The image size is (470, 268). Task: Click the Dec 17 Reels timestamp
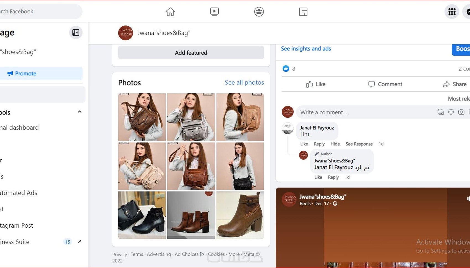pos(322,204)
